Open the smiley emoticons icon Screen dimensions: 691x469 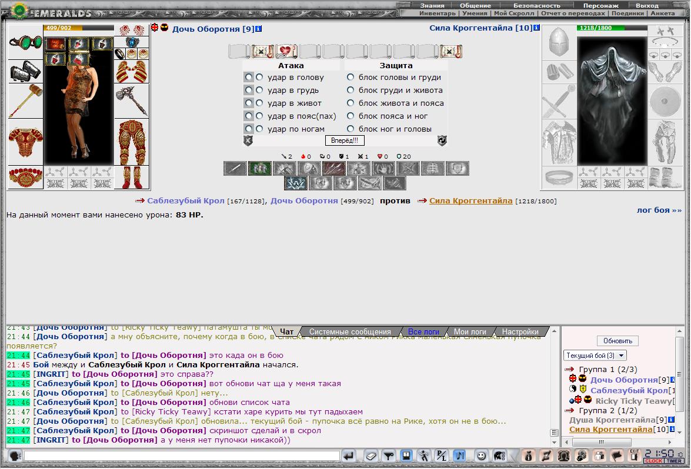point(481,456)
